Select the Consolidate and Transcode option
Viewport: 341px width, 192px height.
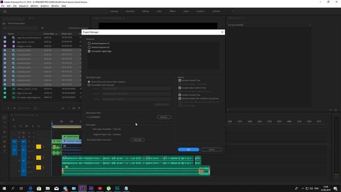tap(89, 85)
